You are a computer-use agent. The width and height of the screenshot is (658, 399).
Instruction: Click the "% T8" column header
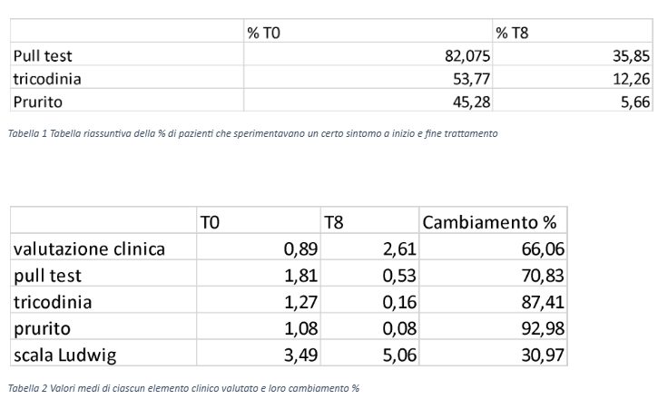pos(513,33)
